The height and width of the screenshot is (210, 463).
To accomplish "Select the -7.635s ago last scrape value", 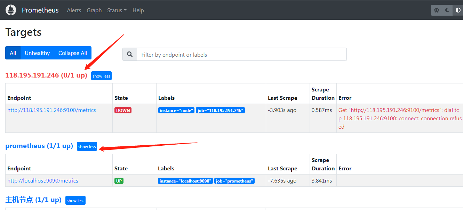I will tap(282, 180).
